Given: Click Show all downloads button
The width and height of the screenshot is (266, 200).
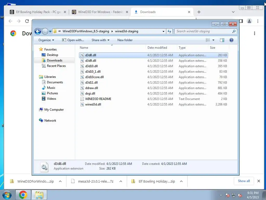Looking at the screenshot, I should [244, 181].
